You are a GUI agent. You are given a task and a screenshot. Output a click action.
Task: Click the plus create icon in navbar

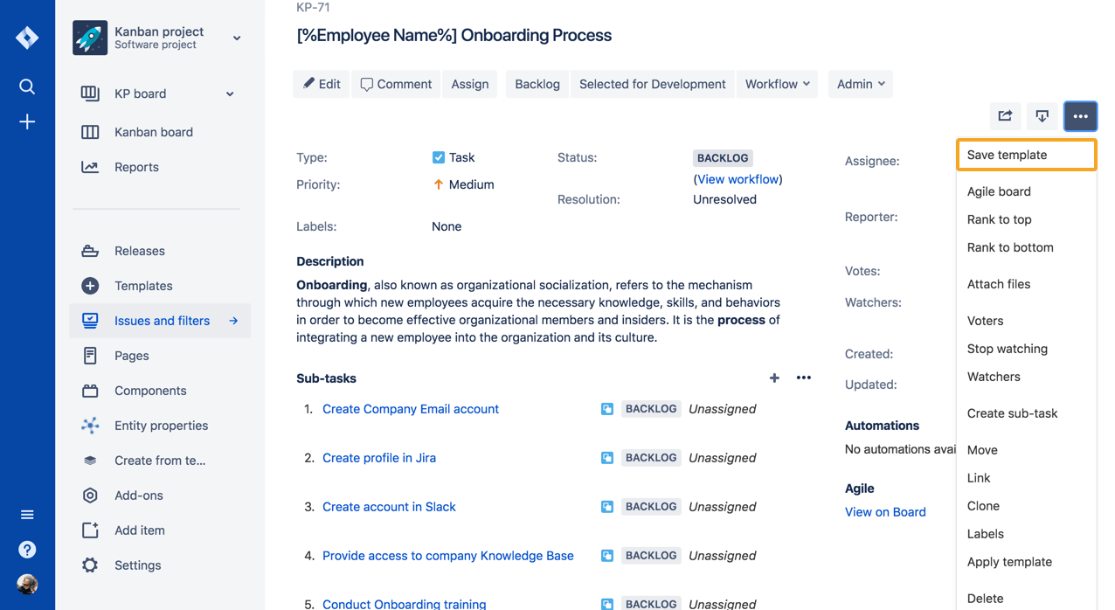[x=27, y=121]
